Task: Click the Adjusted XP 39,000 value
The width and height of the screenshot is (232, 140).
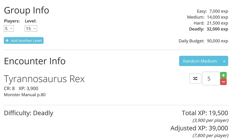Action: (199, 128)
